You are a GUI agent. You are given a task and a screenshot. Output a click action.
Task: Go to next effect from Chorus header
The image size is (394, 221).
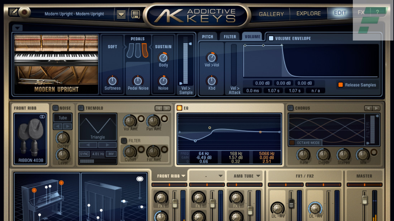pos(376,108)
